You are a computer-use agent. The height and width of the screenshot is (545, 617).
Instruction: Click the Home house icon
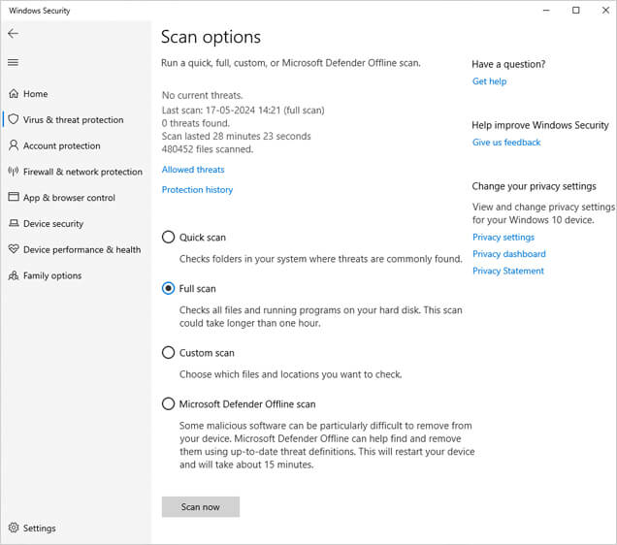[14, 94]
